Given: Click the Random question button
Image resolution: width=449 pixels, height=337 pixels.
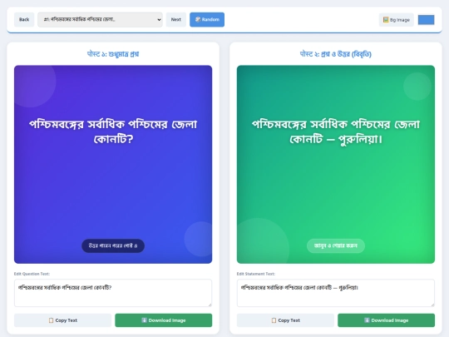Looking at the screenshot, I should click(x=207, y=19).
